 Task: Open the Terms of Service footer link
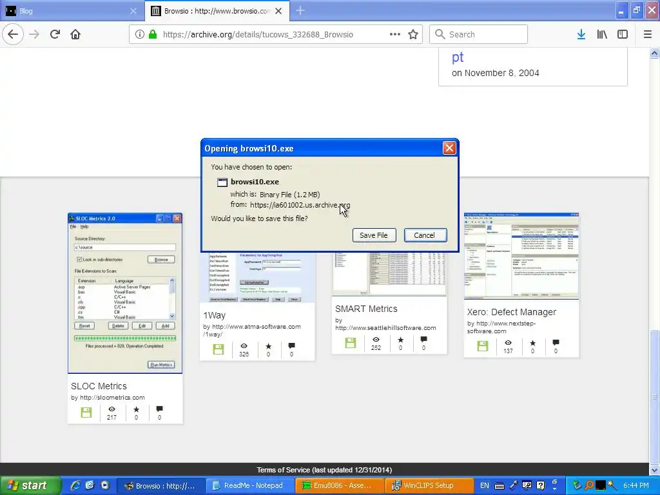point(324,470)
